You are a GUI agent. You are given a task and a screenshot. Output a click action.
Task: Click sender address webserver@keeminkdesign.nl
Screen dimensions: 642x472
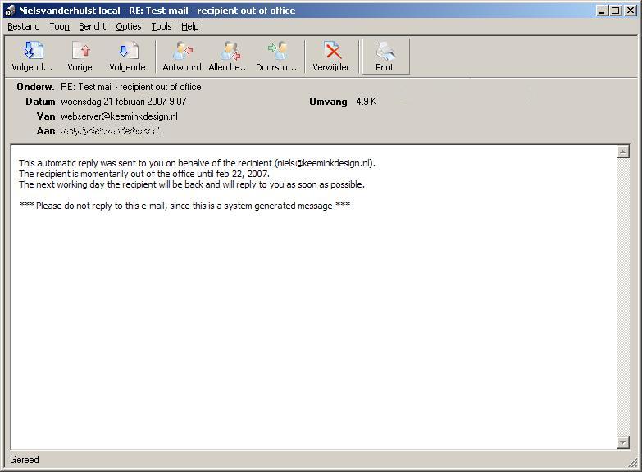(119, 116)
